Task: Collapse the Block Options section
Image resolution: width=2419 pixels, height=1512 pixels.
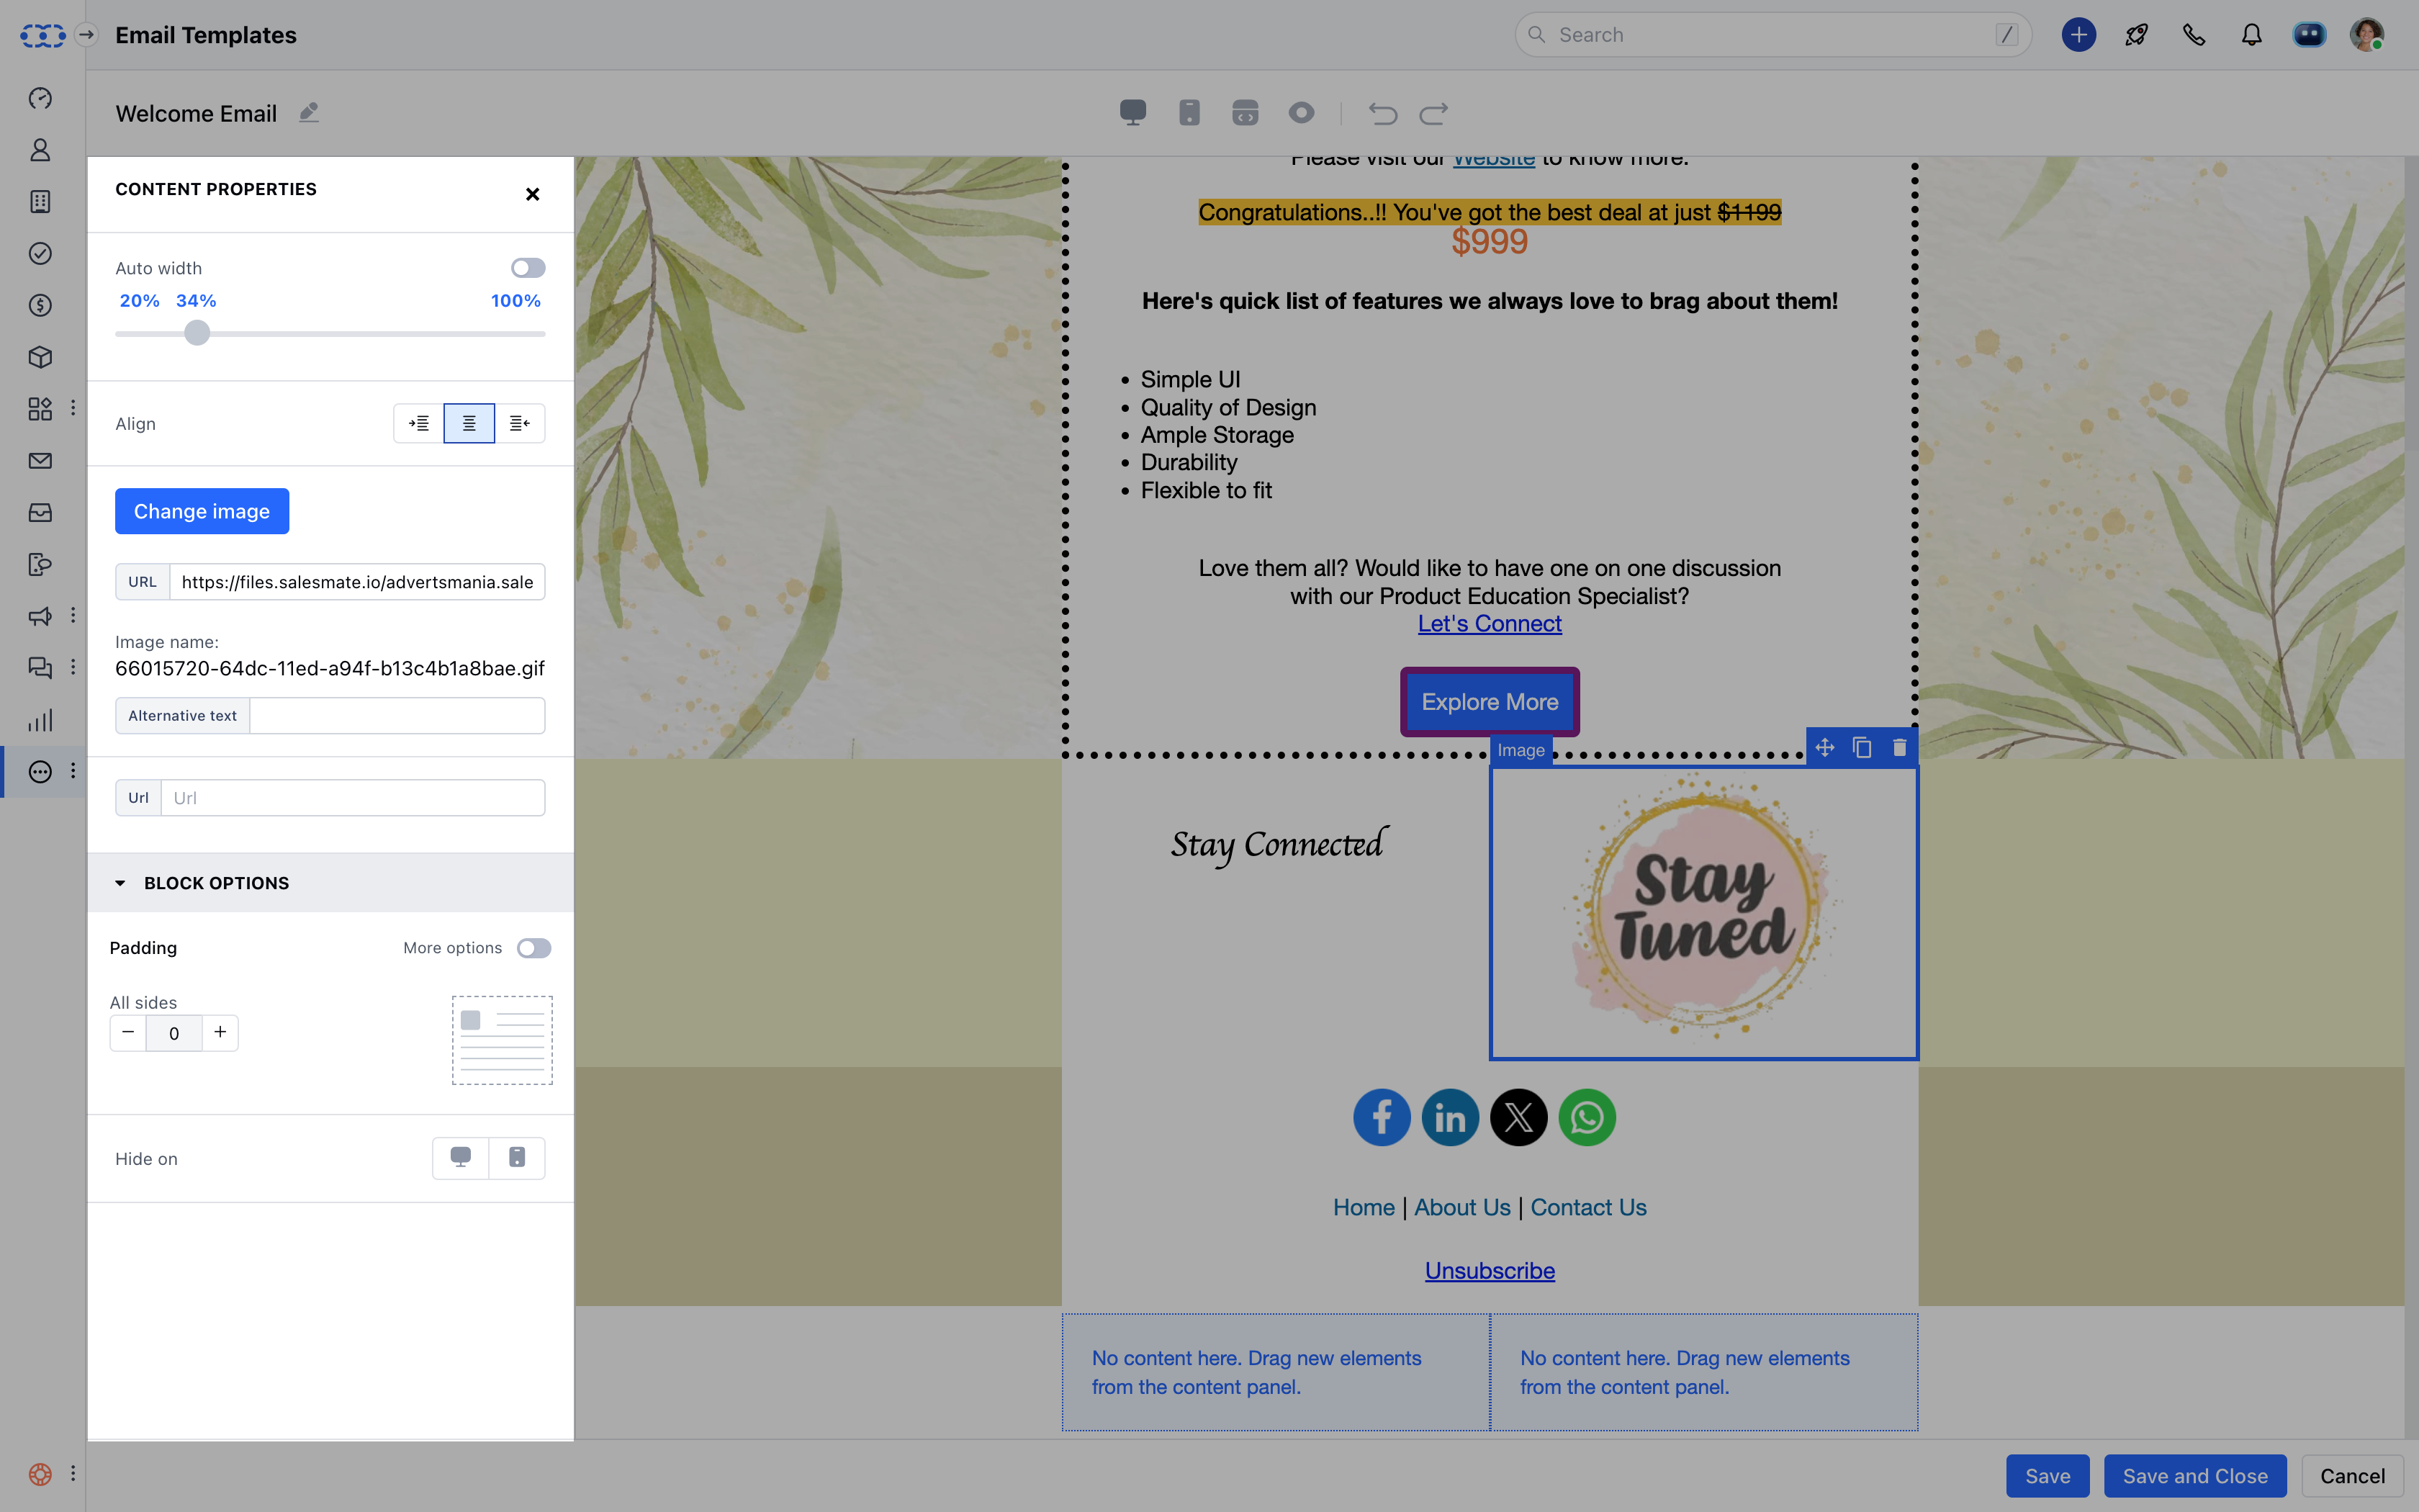Action: 121,883
